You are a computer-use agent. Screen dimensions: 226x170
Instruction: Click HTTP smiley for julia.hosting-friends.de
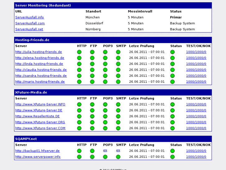coord(79,52)
